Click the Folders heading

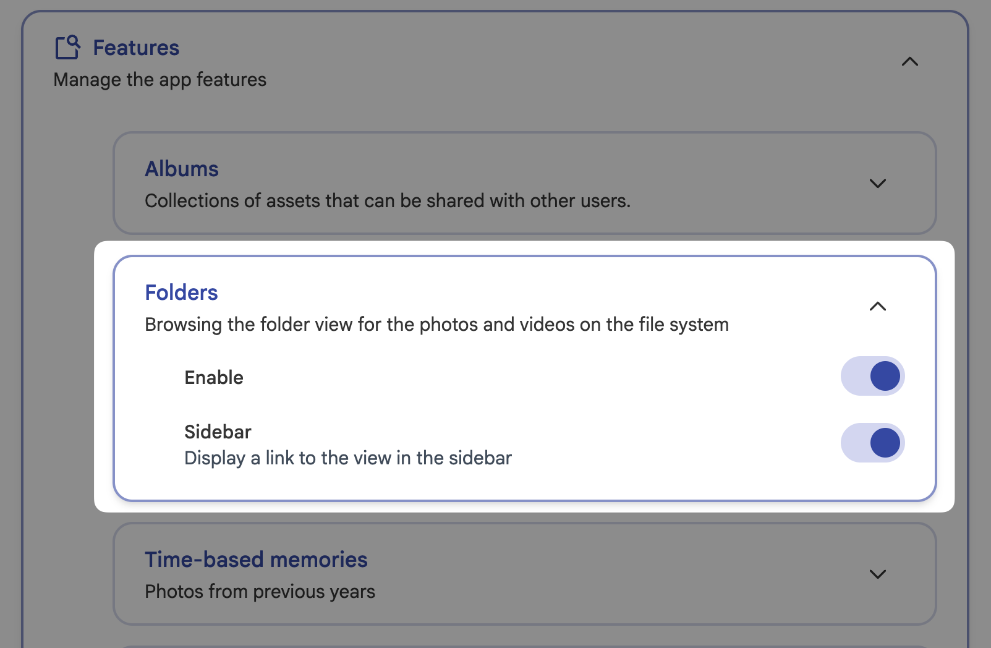pyautogui.click(x=181, y=292)
